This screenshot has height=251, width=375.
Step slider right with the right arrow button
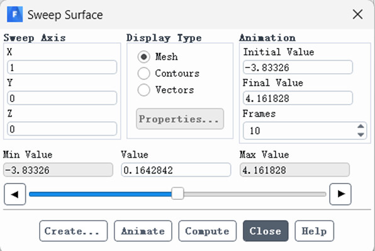340,194
